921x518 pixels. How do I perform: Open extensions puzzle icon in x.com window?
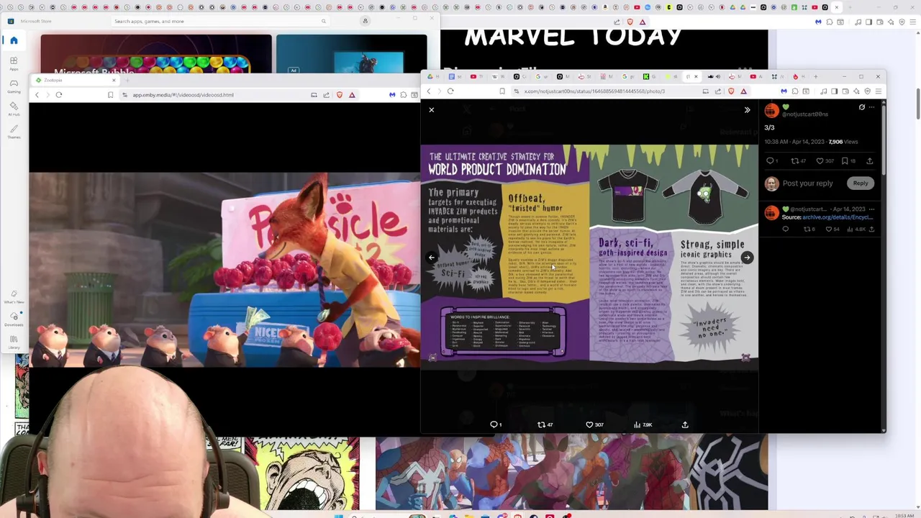pyautogui.click(x=794, y=91)
